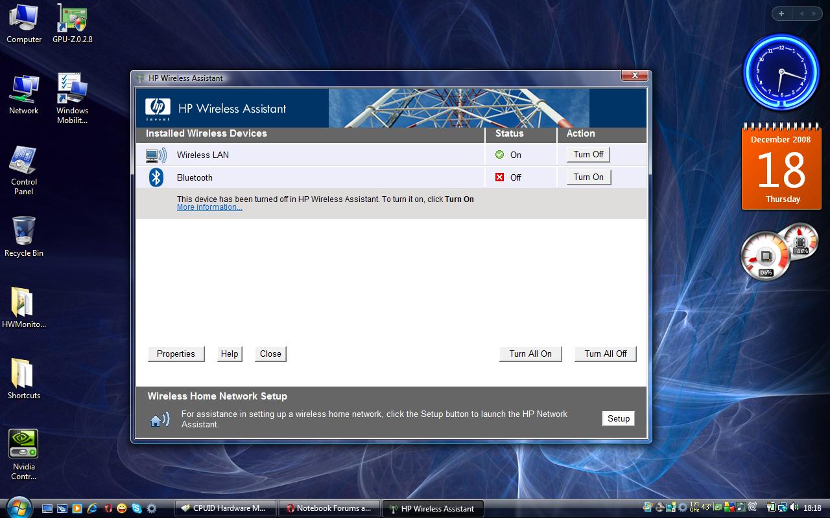Click HP Wireless Assistant taskbar button

tap(433, 508)
